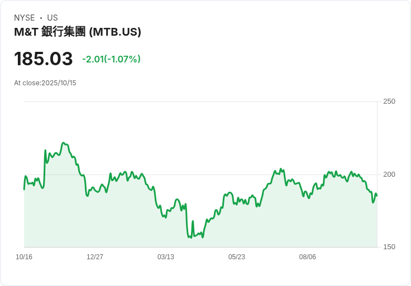Select the -2.01 price change value
This screenshot has width=411, height=286.
tap(93, 59)
